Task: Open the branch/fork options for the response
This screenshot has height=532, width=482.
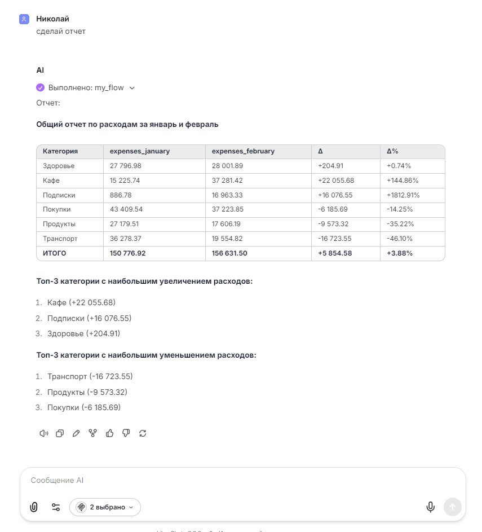Action: [x=92, y=433]
